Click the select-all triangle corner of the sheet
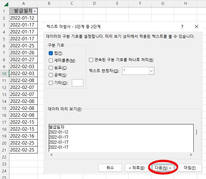The width and height of the screenshot is (206, 179). [6, 4]
